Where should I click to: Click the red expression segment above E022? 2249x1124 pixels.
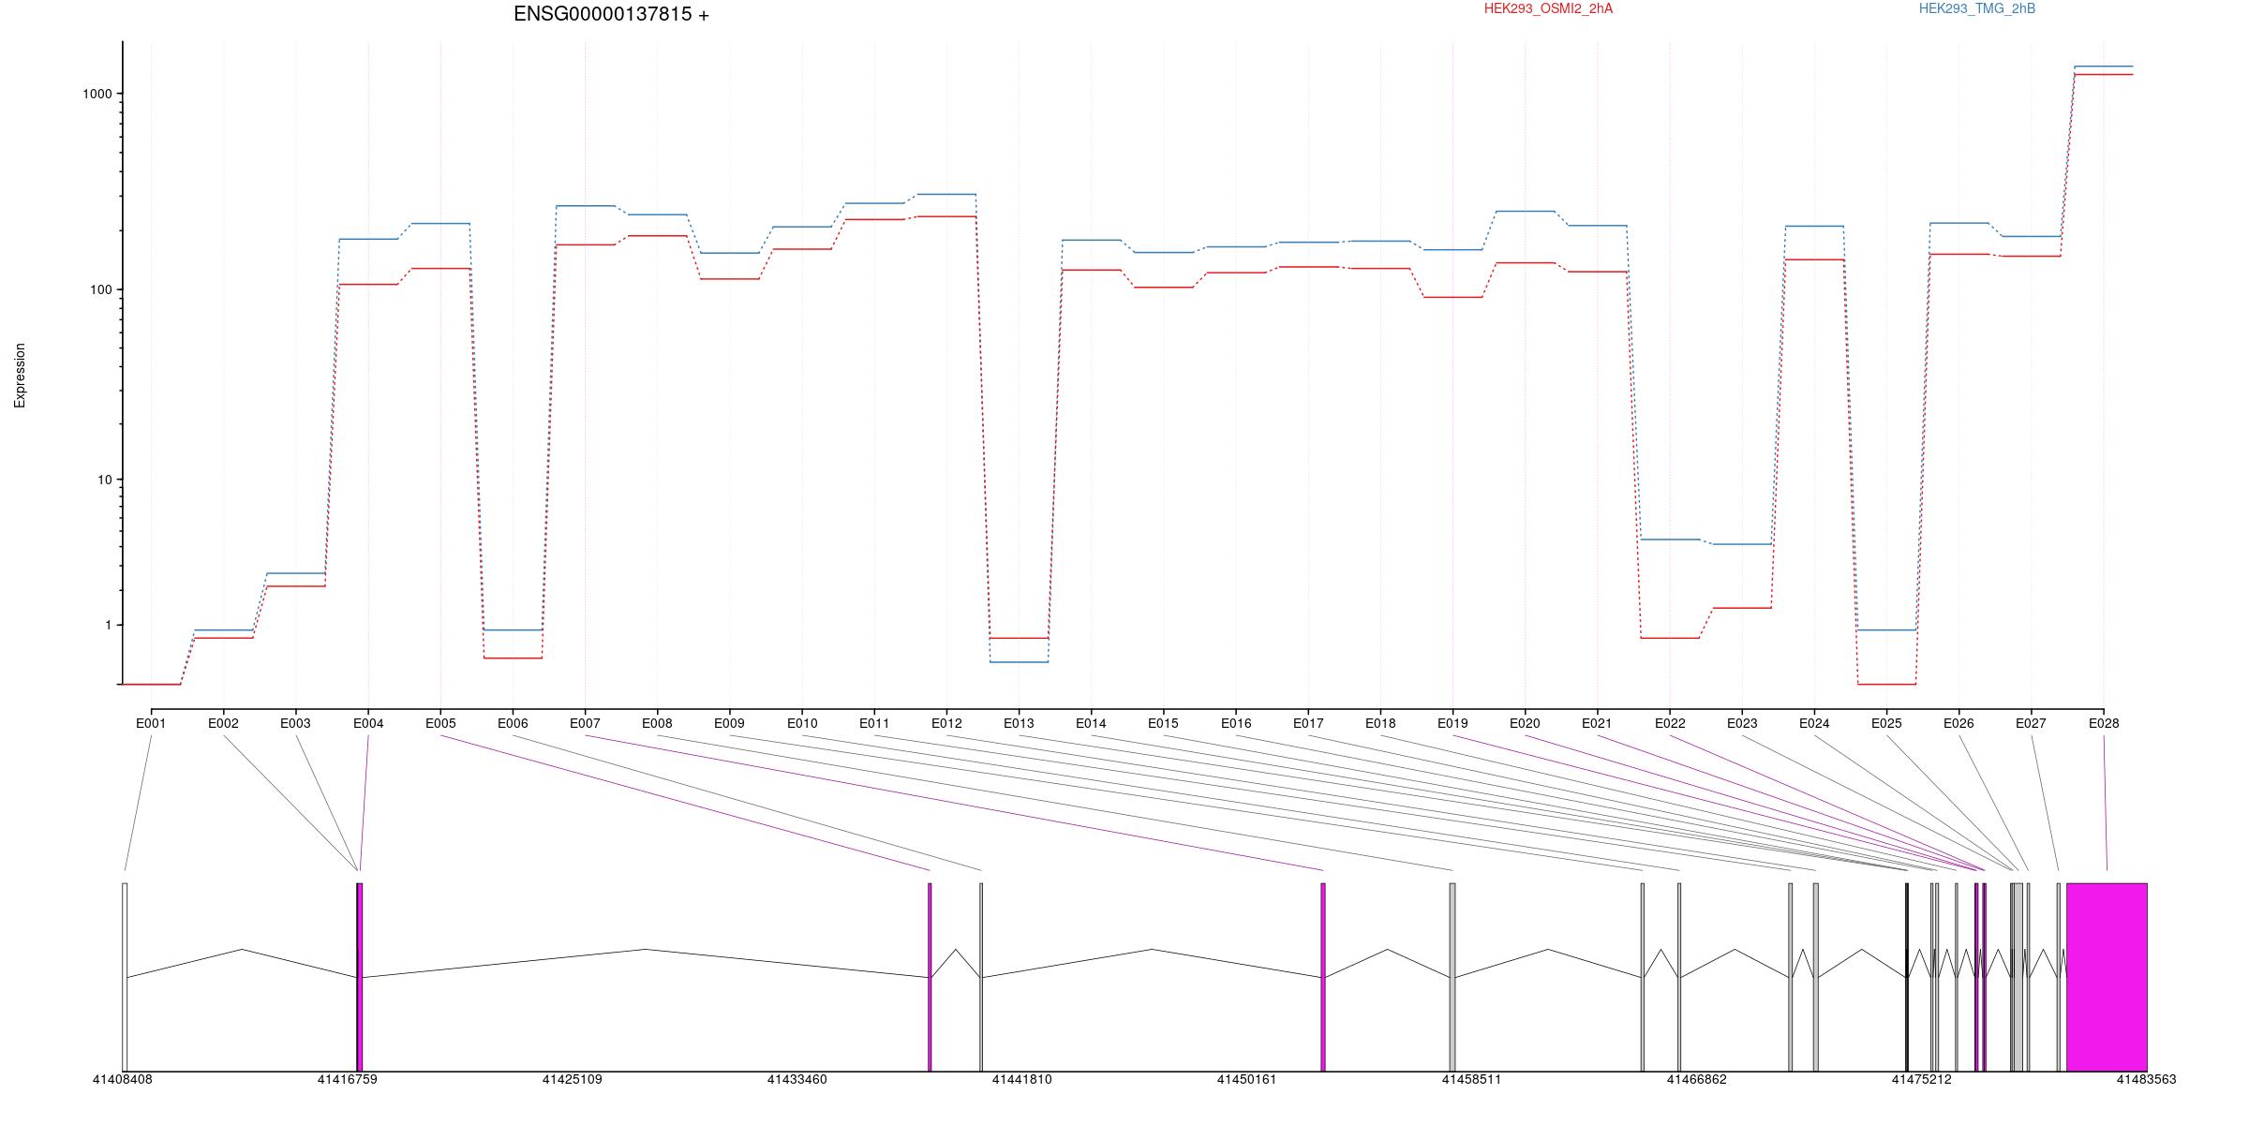(1670, 638)
